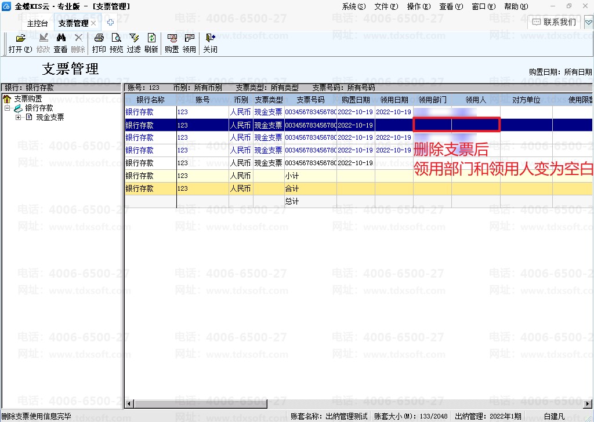Open the 帮助(H) menu

516,6
